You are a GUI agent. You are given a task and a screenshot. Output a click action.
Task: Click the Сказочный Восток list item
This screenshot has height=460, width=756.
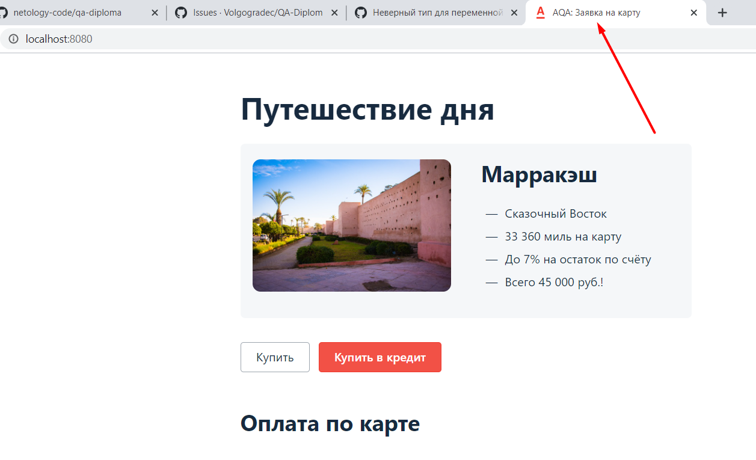[556, 213]
